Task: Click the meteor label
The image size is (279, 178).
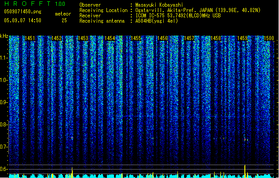Action: (x=63, y=14)
